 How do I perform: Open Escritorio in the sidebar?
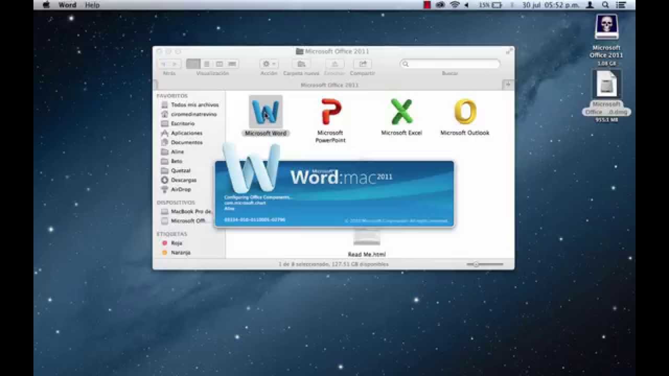178,124
